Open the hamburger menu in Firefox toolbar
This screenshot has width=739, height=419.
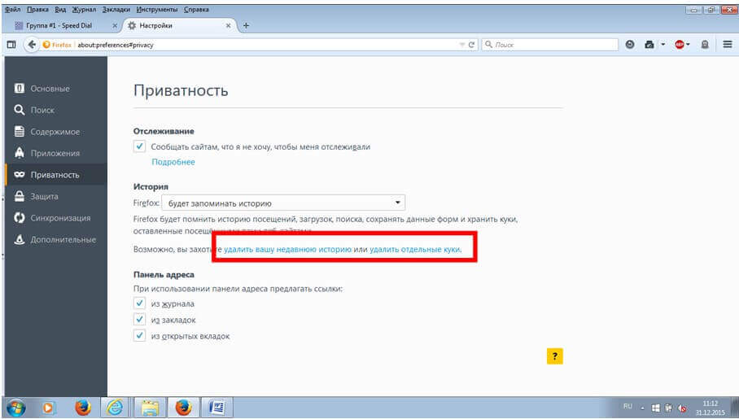pyautogui.click(x=727, y=45)
